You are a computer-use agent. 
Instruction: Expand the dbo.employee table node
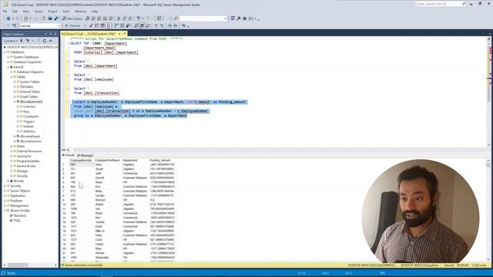click(15, 136)
